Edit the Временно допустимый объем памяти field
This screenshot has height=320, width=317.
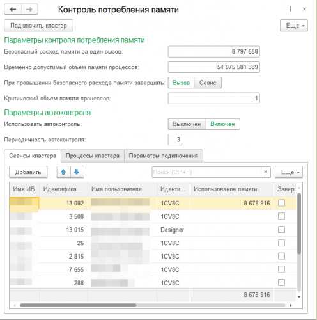pos(213,67)
